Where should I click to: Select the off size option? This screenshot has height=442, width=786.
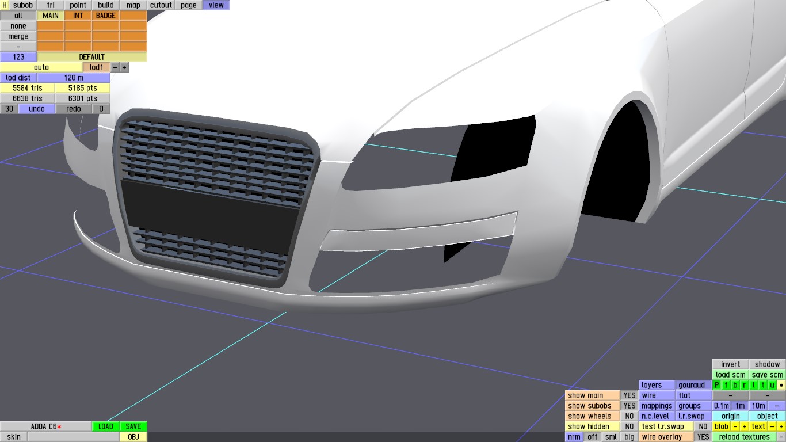593,437
